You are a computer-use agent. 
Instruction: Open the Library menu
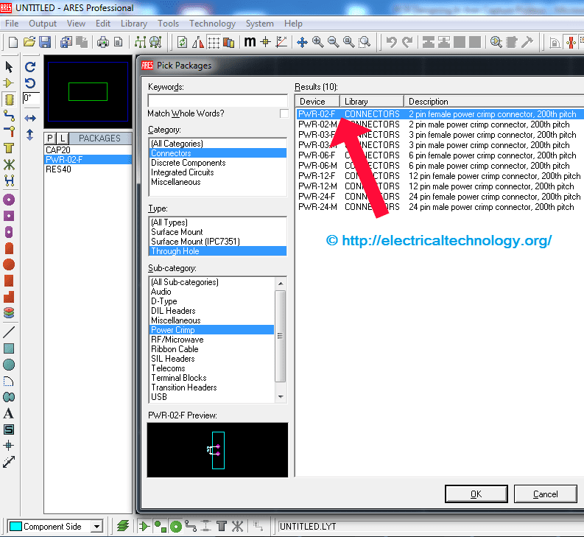click(x=134, y=24)
